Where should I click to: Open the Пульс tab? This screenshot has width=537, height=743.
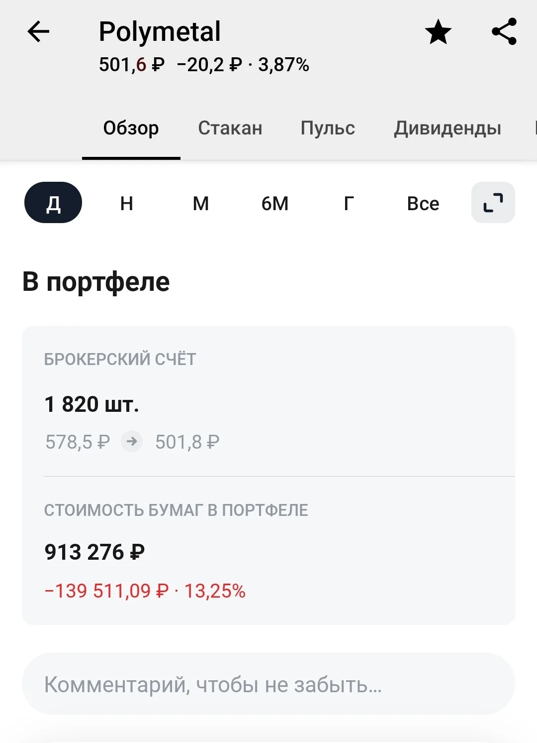click(328, 128)
